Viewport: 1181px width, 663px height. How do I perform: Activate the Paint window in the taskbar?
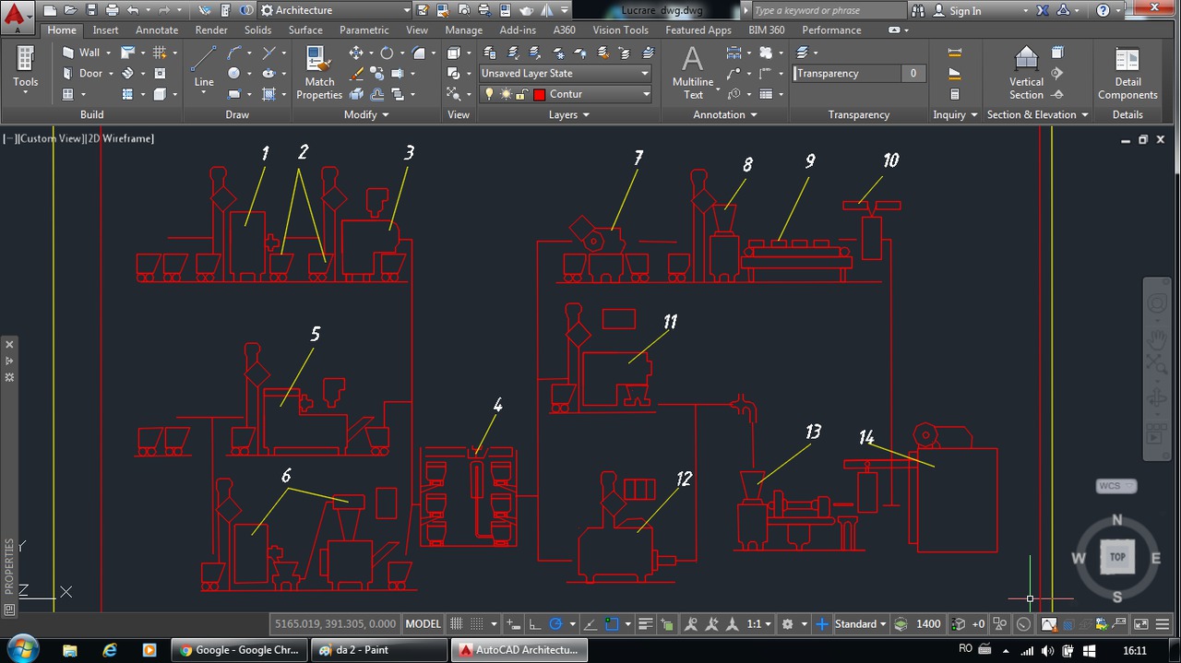pyautogui.click(x=378, y=649)
